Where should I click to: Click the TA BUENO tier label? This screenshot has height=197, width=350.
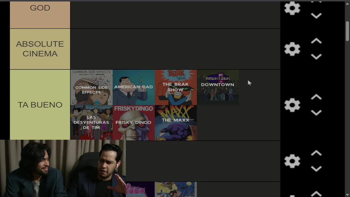click(x=40, y=105)
